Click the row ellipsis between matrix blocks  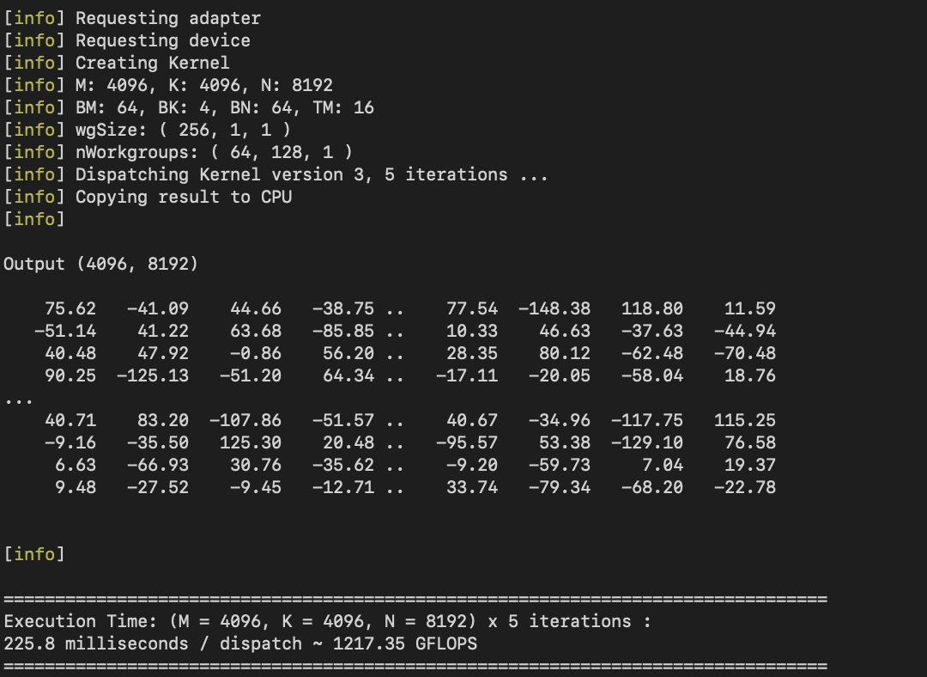18,401
